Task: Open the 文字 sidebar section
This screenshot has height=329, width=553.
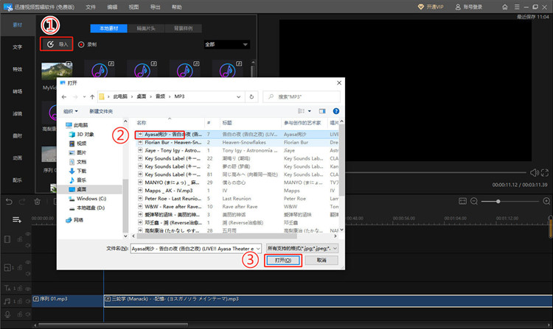Action: coord(17,47)
